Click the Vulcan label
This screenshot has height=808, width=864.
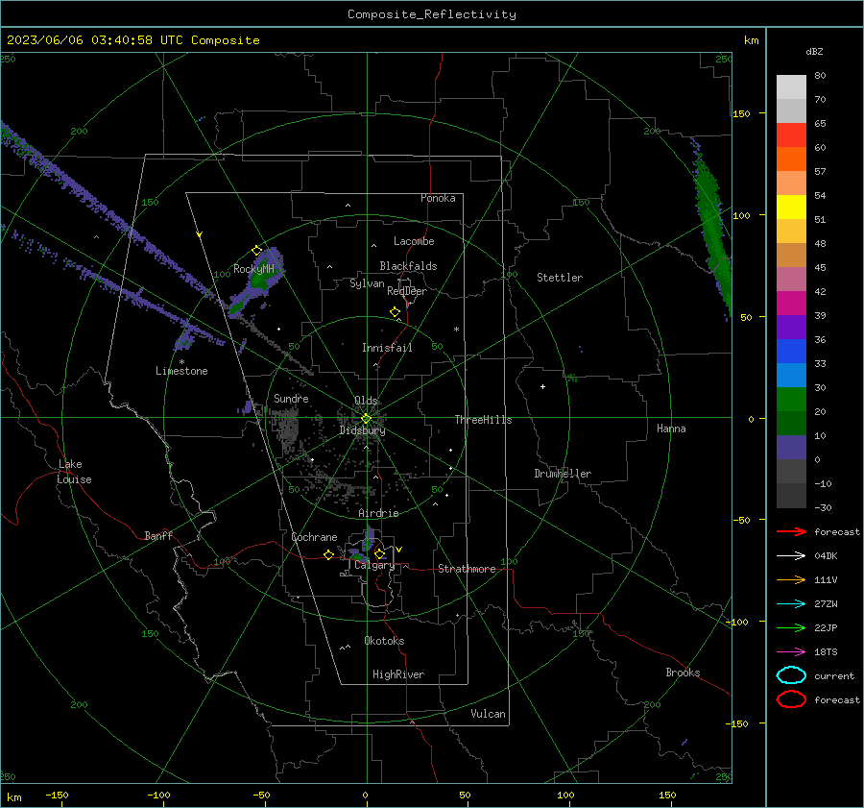point(488,714)
